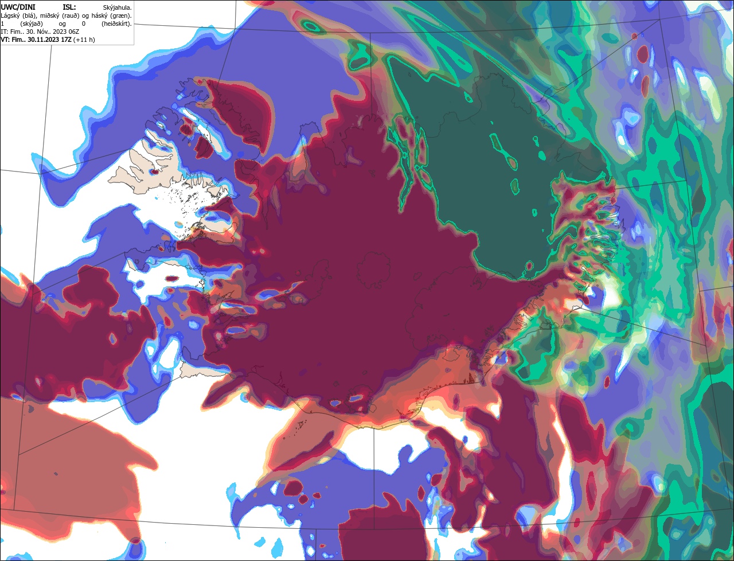734x561 pixels.
Task: Click the '(skýjað)' legend word
Action: click(x=32, y=24)
